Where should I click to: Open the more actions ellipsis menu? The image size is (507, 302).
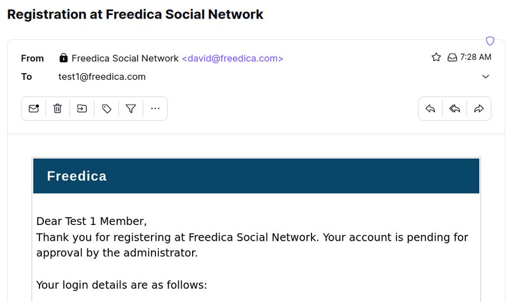[x=155, y=109]
